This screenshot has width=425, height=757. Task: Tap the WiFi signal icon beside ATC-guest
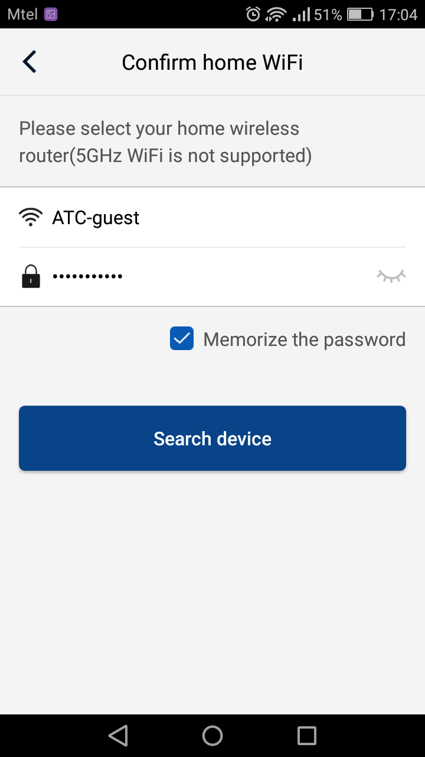click(31, 218)
